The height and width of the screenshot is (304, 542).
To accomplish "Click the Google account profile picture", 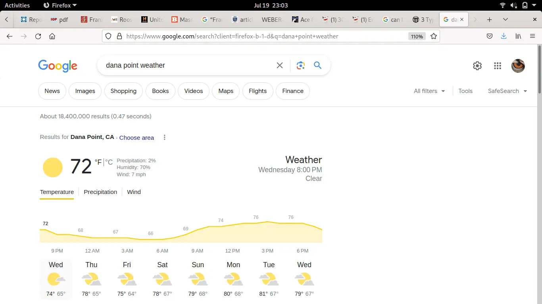I will pos(518,66).
